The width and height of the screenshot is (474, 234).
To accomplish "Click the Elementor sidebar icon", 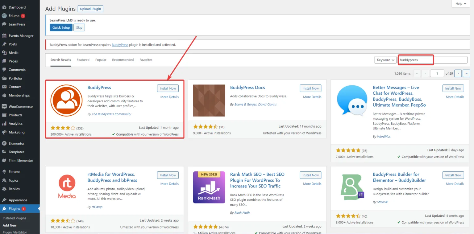I will tap(4, 143).
